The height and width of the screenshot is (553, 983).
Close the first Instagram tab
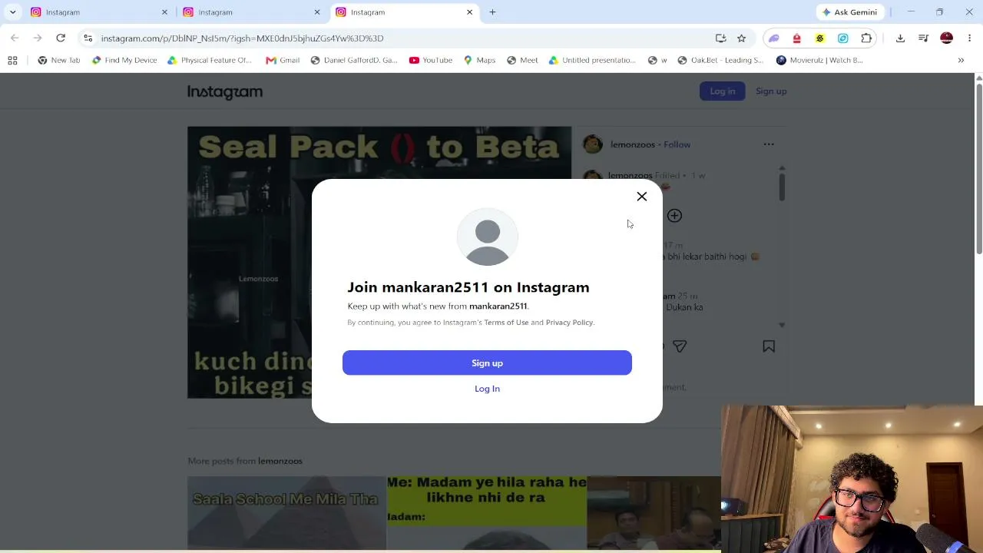pos(164,12)
